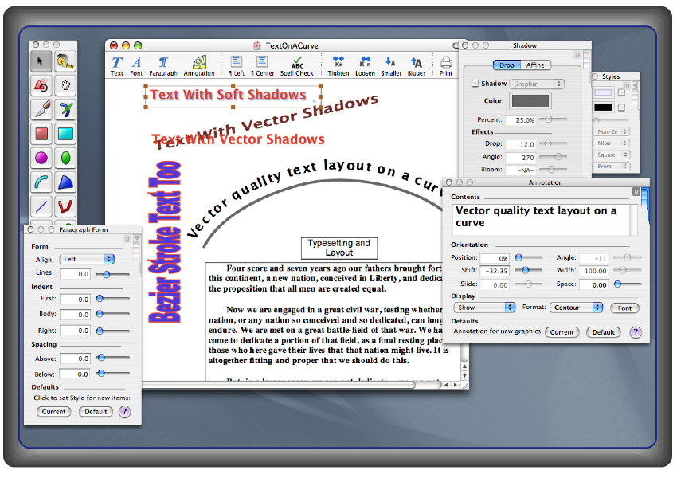Print the document via toolbar
The height and width of the screenshot is (478, 677).
[x=446, y=66]
